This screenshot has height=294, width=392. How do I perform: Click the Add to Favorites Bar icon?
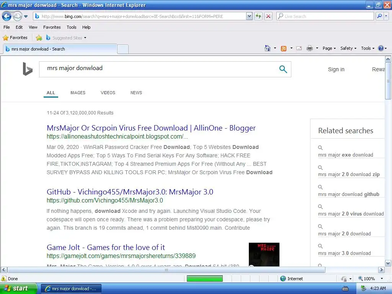(39, 38)
